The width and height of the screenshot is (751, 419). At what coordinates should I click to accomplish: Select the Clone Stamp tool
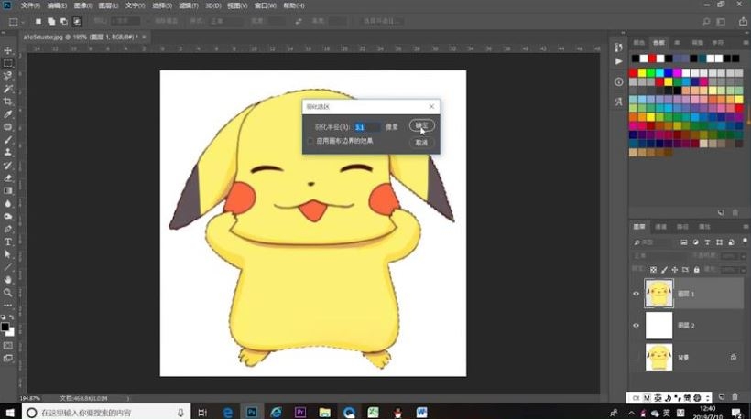8,152
